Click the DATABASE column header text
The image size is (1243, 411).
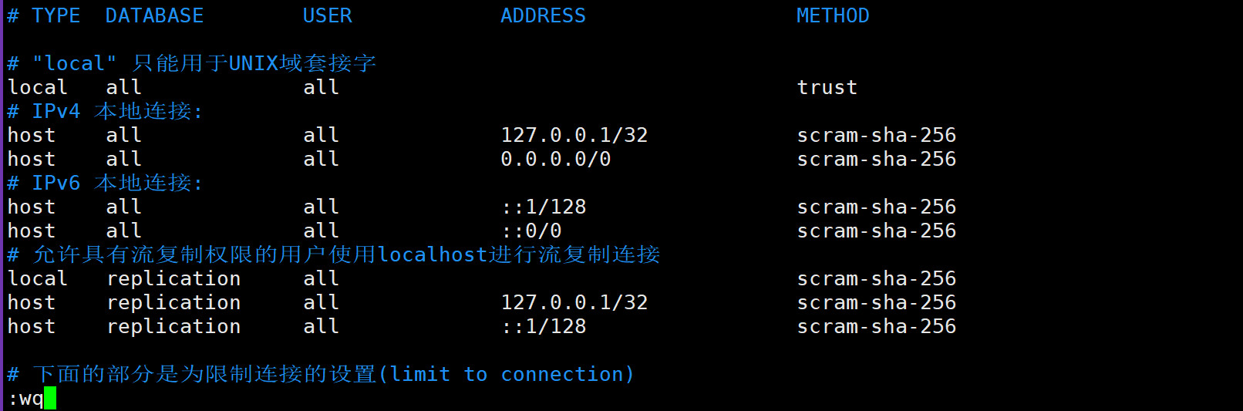pyautogui.click(x=154, y=16)
